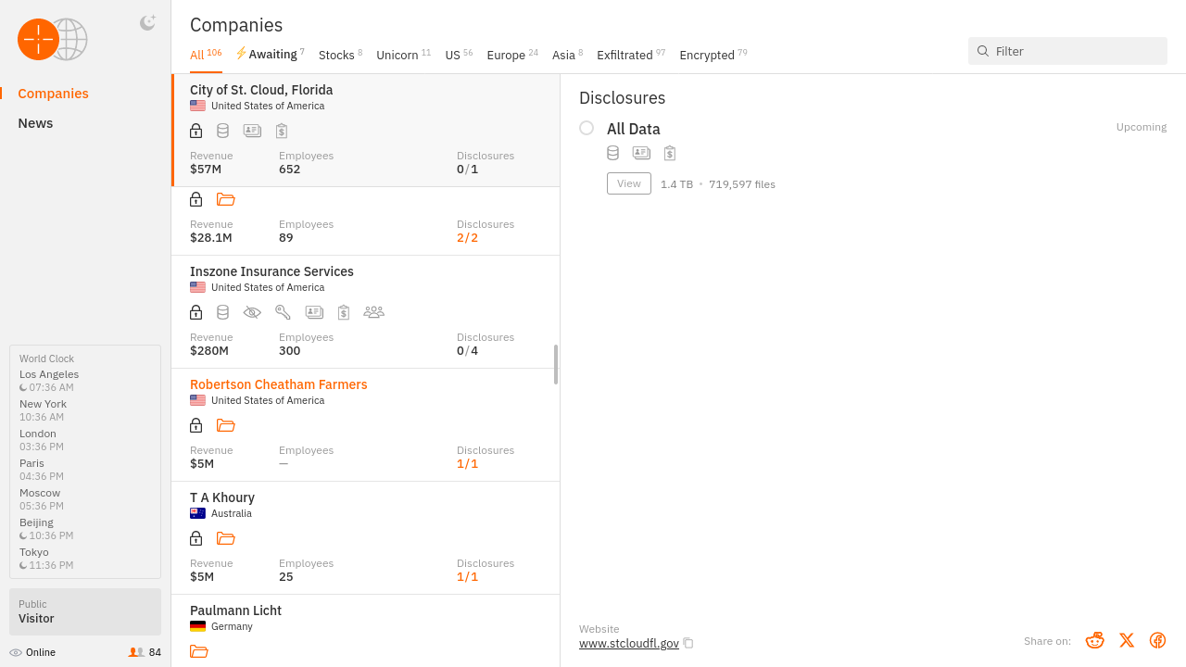Share on Reddit
Viewport: 1186px width, 667px height.
[x=1094, y=640]
